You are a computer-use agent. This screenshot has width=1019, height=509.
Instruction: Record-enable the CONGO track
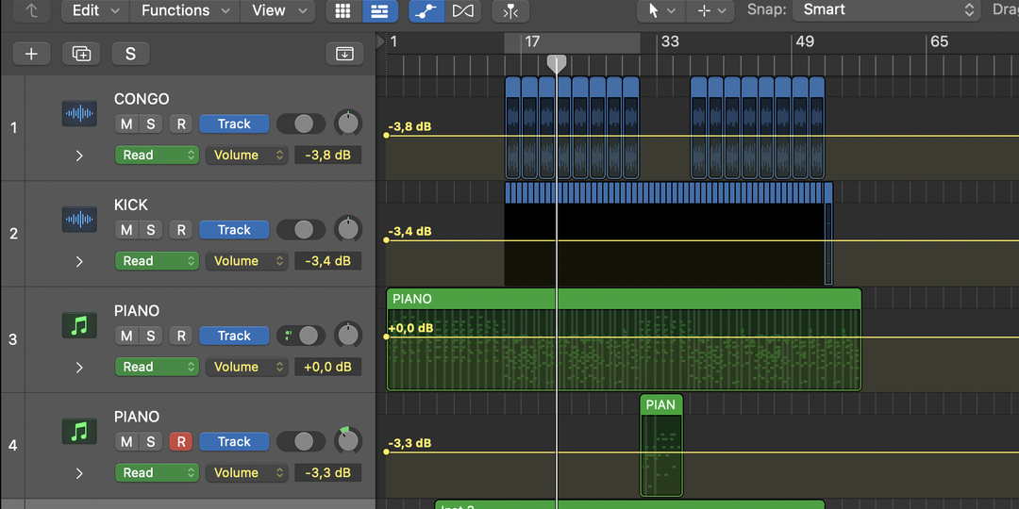[181, 124]
